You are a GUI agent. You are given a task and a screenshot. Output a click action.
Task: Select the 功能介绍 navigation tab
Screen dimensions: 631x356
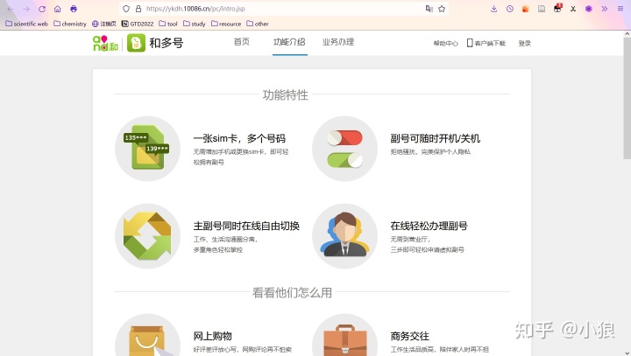click(289, 42)
